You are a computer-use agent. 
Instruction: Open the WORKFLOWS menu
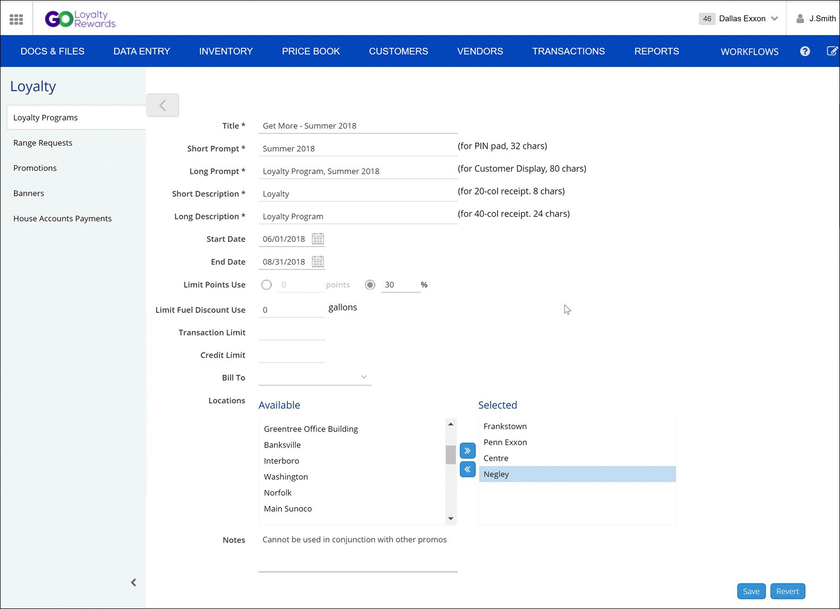[750, 52]
